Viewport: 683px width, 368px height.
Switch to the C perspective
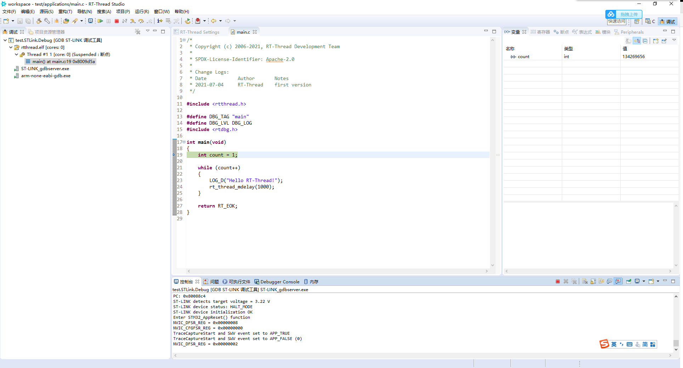(x=650, y=21)
